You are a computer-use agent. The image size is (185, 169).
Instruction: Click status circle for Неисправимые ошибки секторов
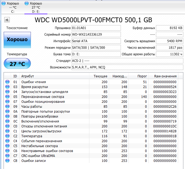pos(7,151)
